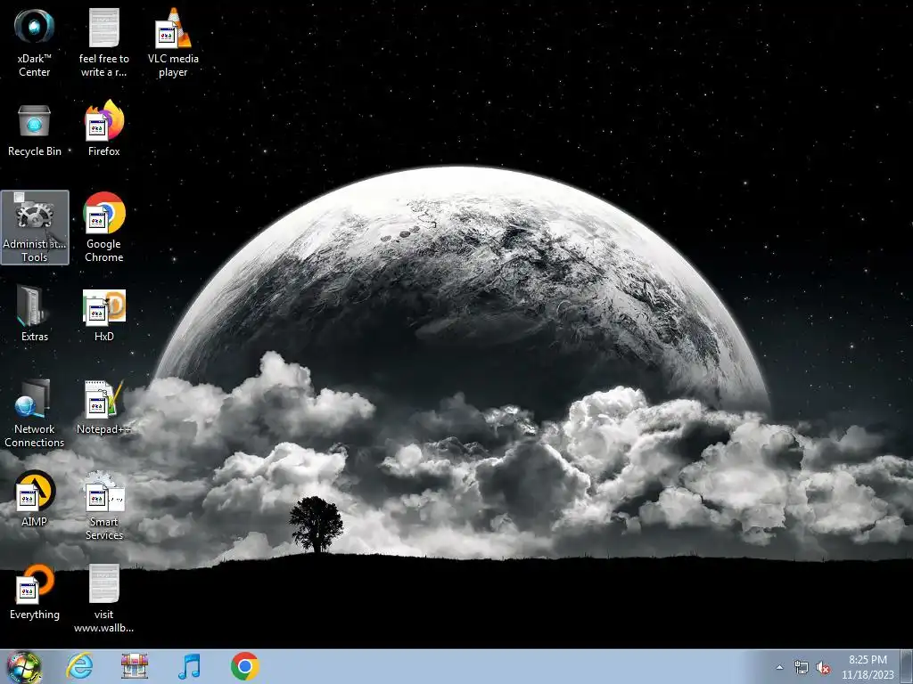This screenshot has height=684, width=913.
Task: Launch Chrome from the taskbar
Action: click(244, 666)
